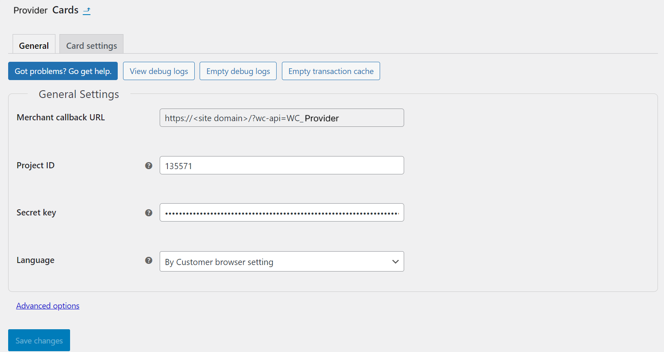The height and width of the screenshot is (352, 664).
Task: Open the Card settings tab
Action: click(x=91, y=45)
